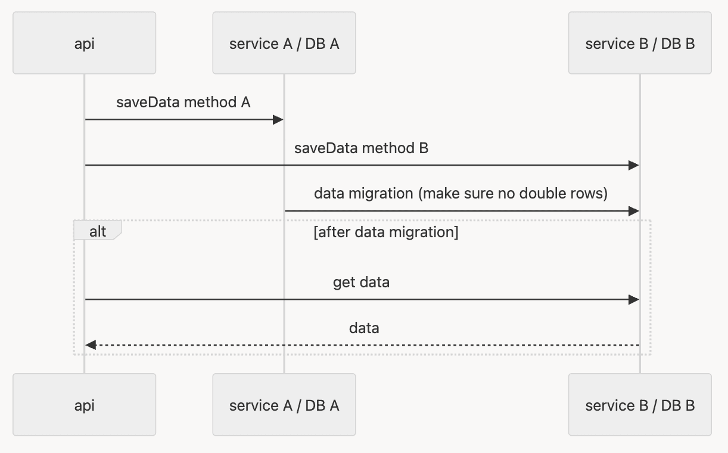Click the saveData method A message label

(x=183, y=103)
